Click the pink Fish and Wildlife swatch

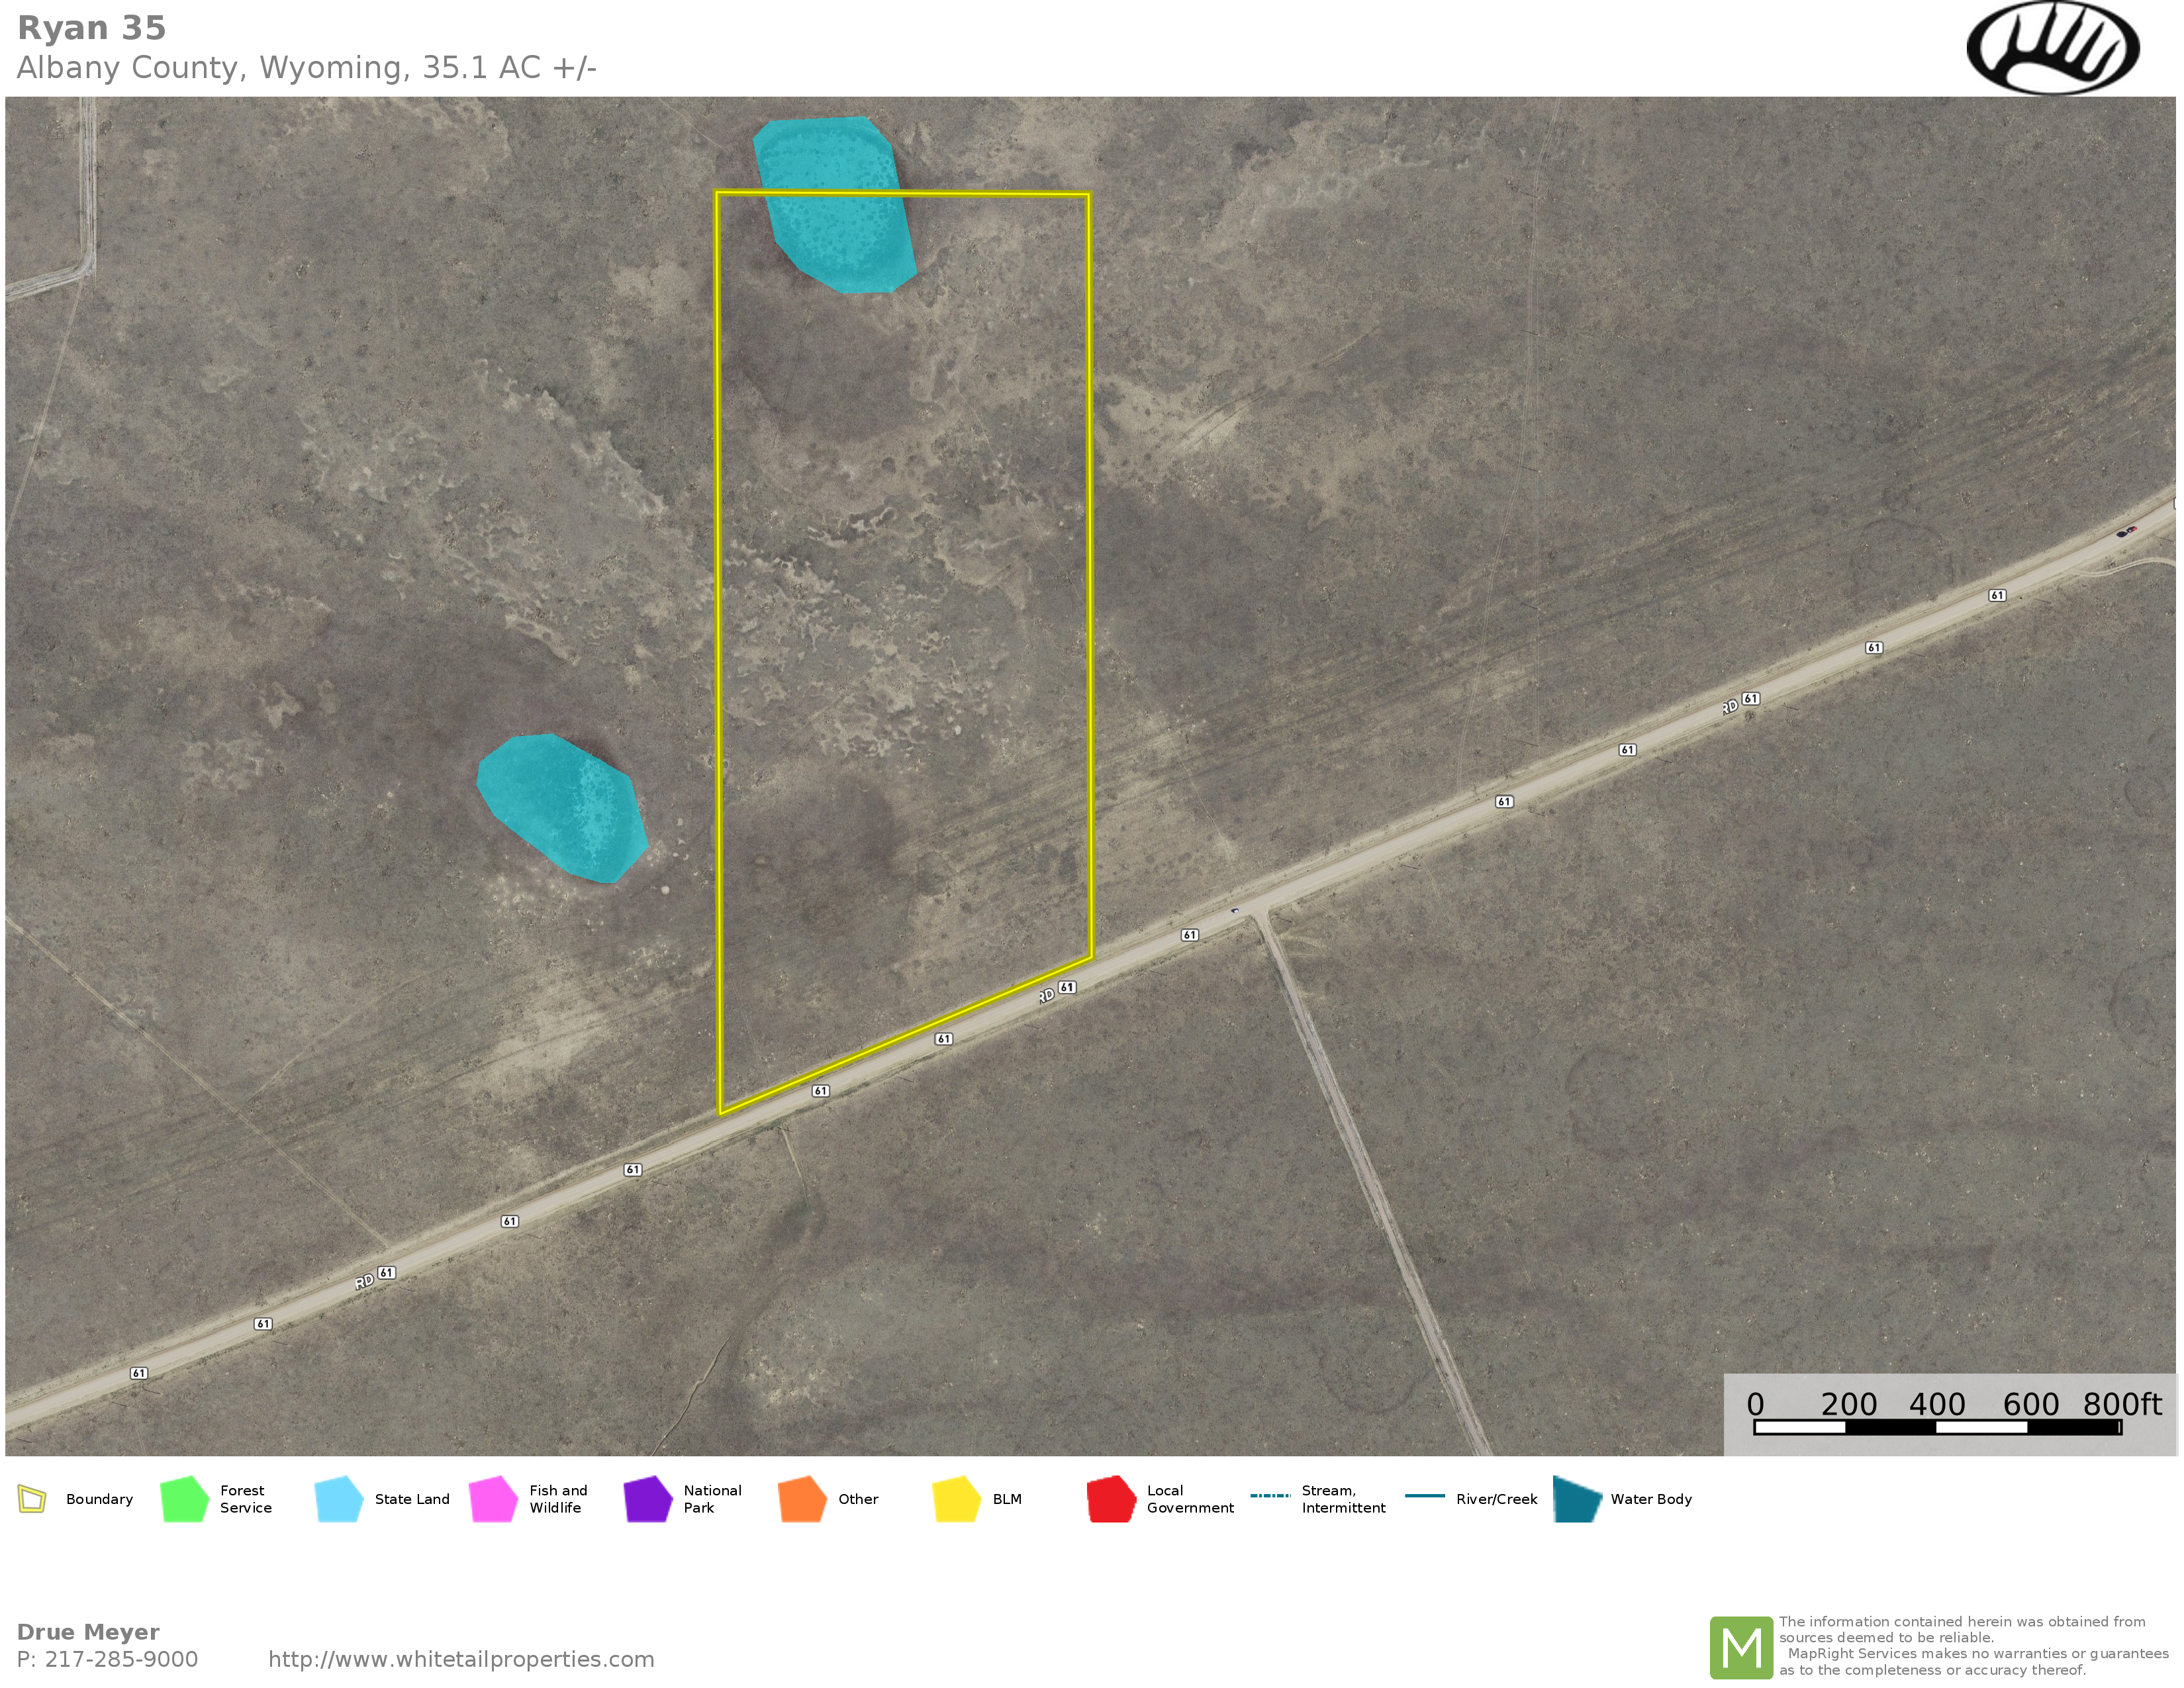tap(493, 1499)
